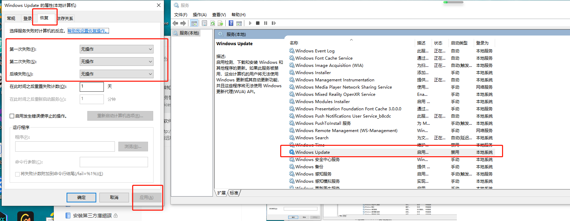Click the 取消 button
570x221 pixels.
click(x=114, y=198)
